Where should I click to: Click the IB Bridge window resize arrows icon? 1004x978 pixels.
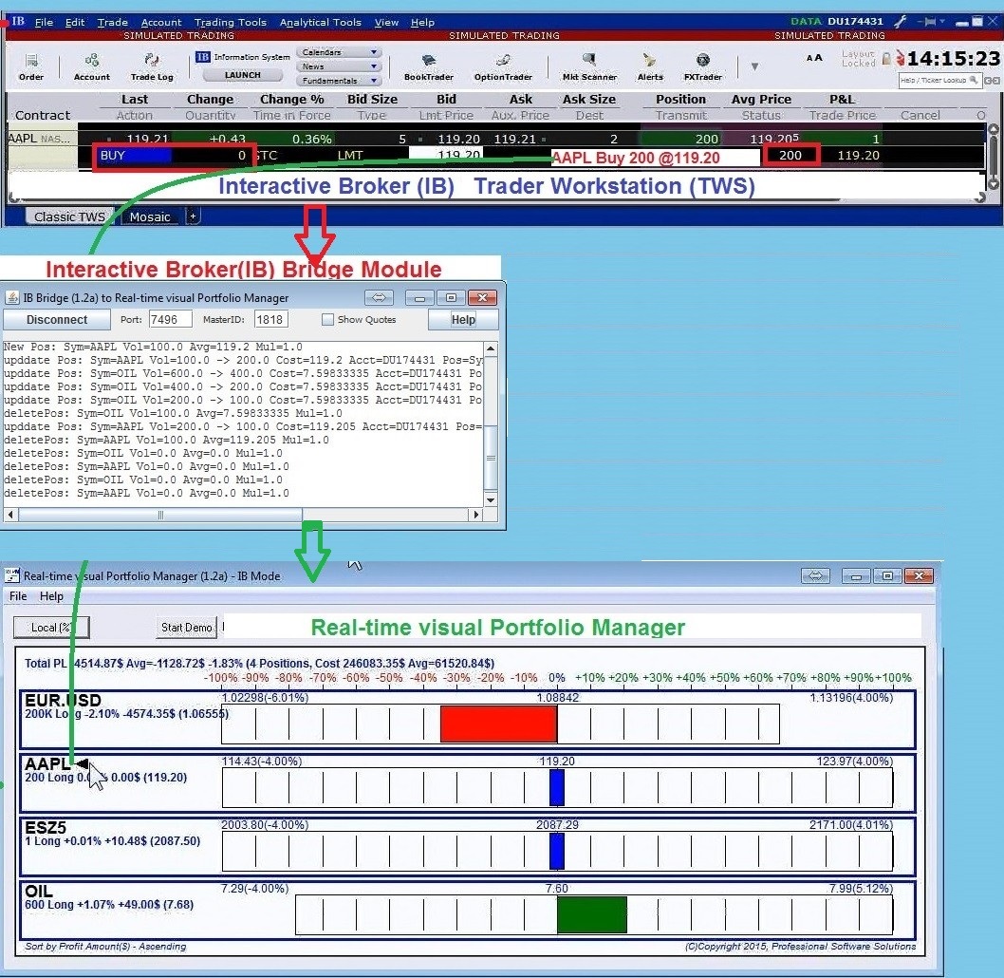379,298
